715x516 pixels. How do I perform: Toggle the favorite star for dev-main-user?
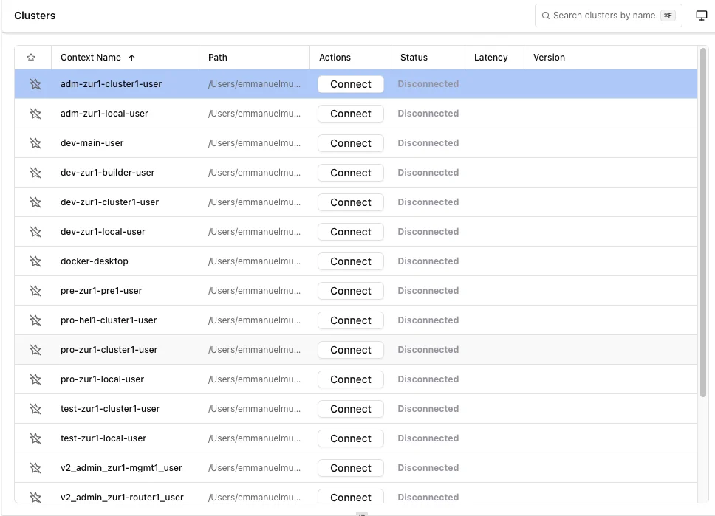[x=34, y=142]
